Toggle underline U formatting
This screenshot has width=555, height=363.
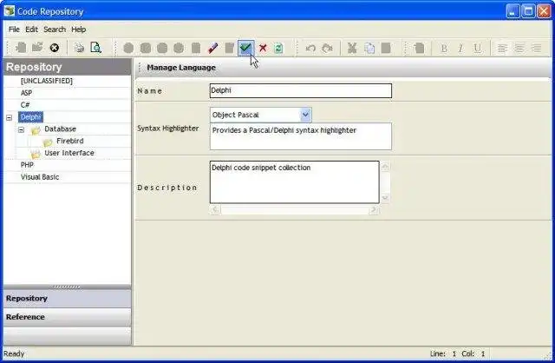pyautogui.click(x=478, y=49)
